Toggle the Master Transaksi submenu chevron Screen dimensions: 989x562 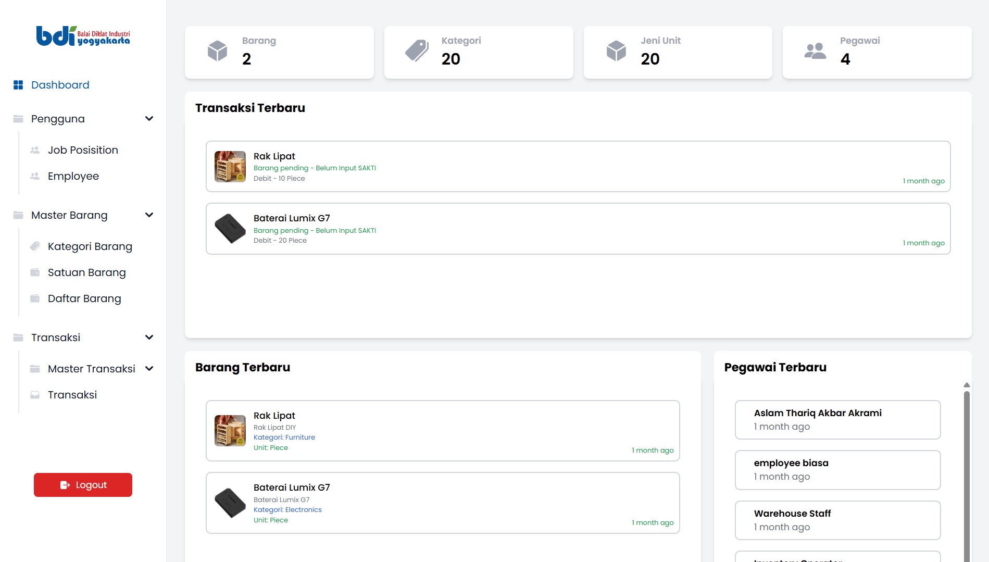(149, 369)
